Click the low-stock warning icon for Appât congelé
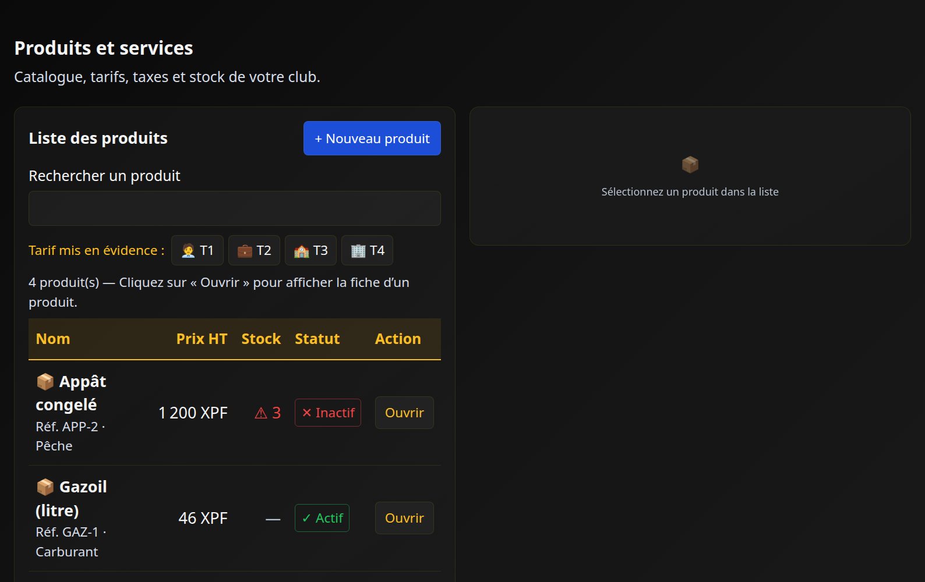Image resolution: width=925 pixels, height=582 pixels. tap(261, 413)
